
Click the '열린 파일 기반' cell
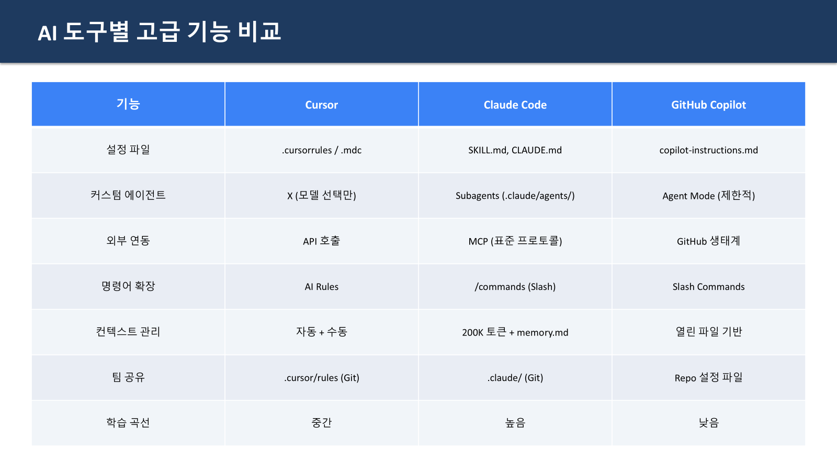pyautogui.click(x=709, y=332)
